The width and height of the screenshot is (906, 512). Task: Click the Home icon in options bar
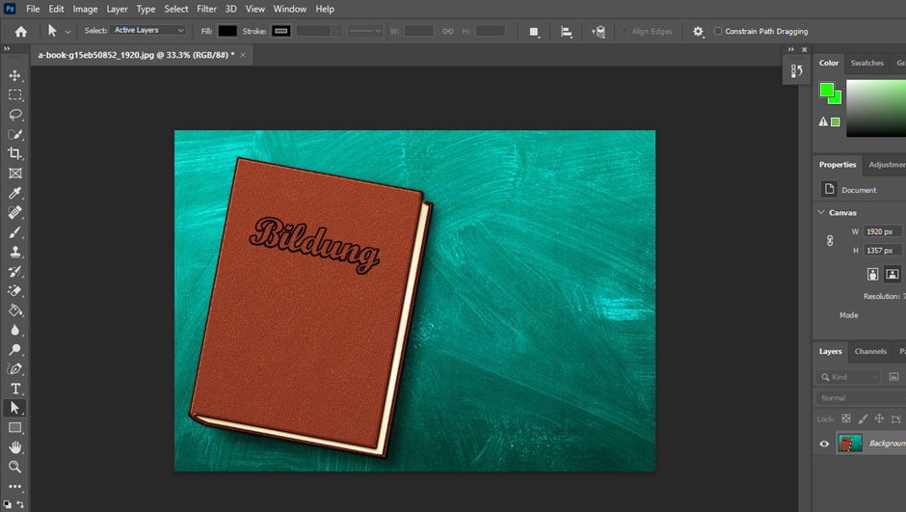[x=21, y=31]
